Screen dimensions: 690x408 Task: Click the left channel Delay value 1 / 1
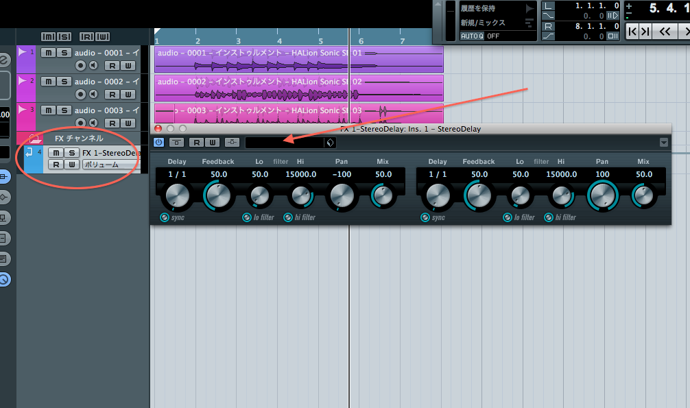(x=177, y=175)
